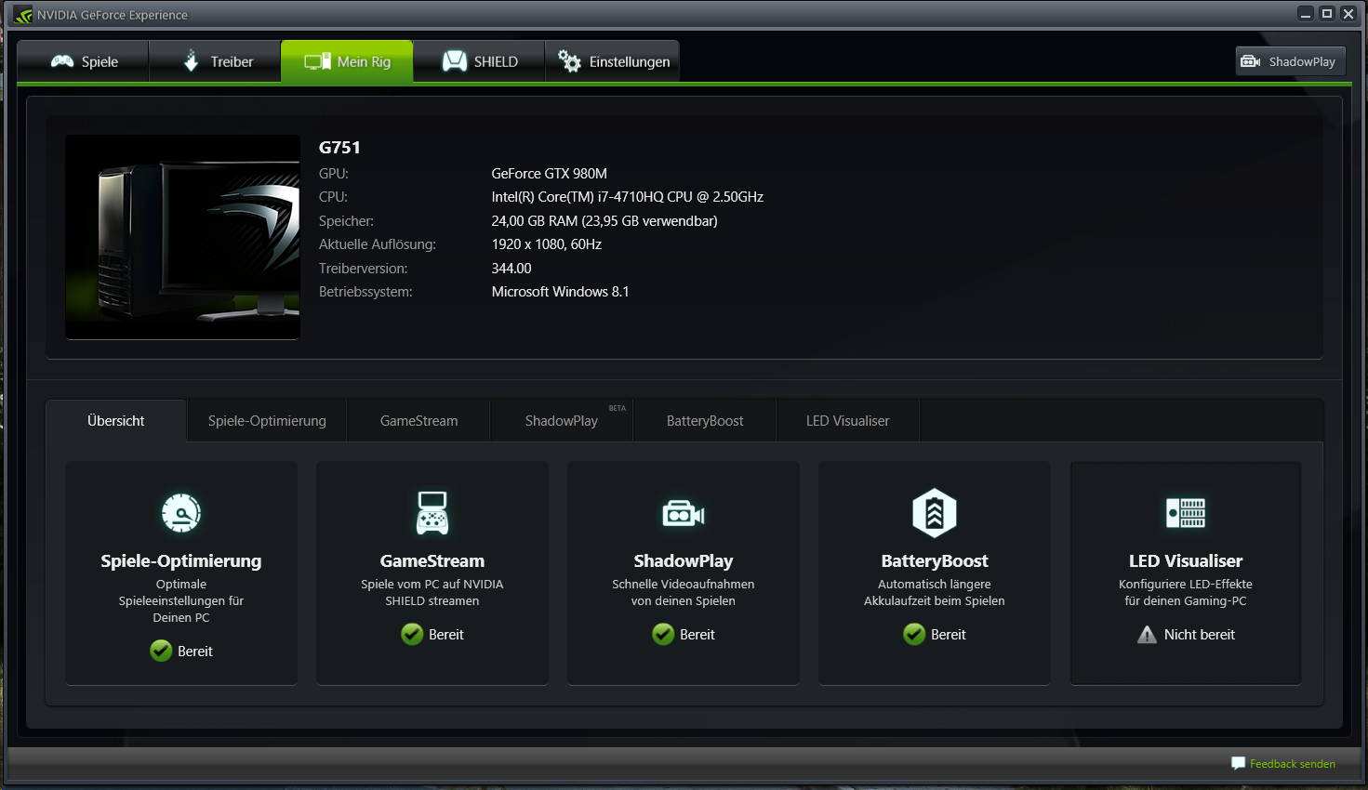Image resolution: width=1368 pixels, height=790 pixels.
Task: Click the driver version 344.00
Action: pos(511,269)
